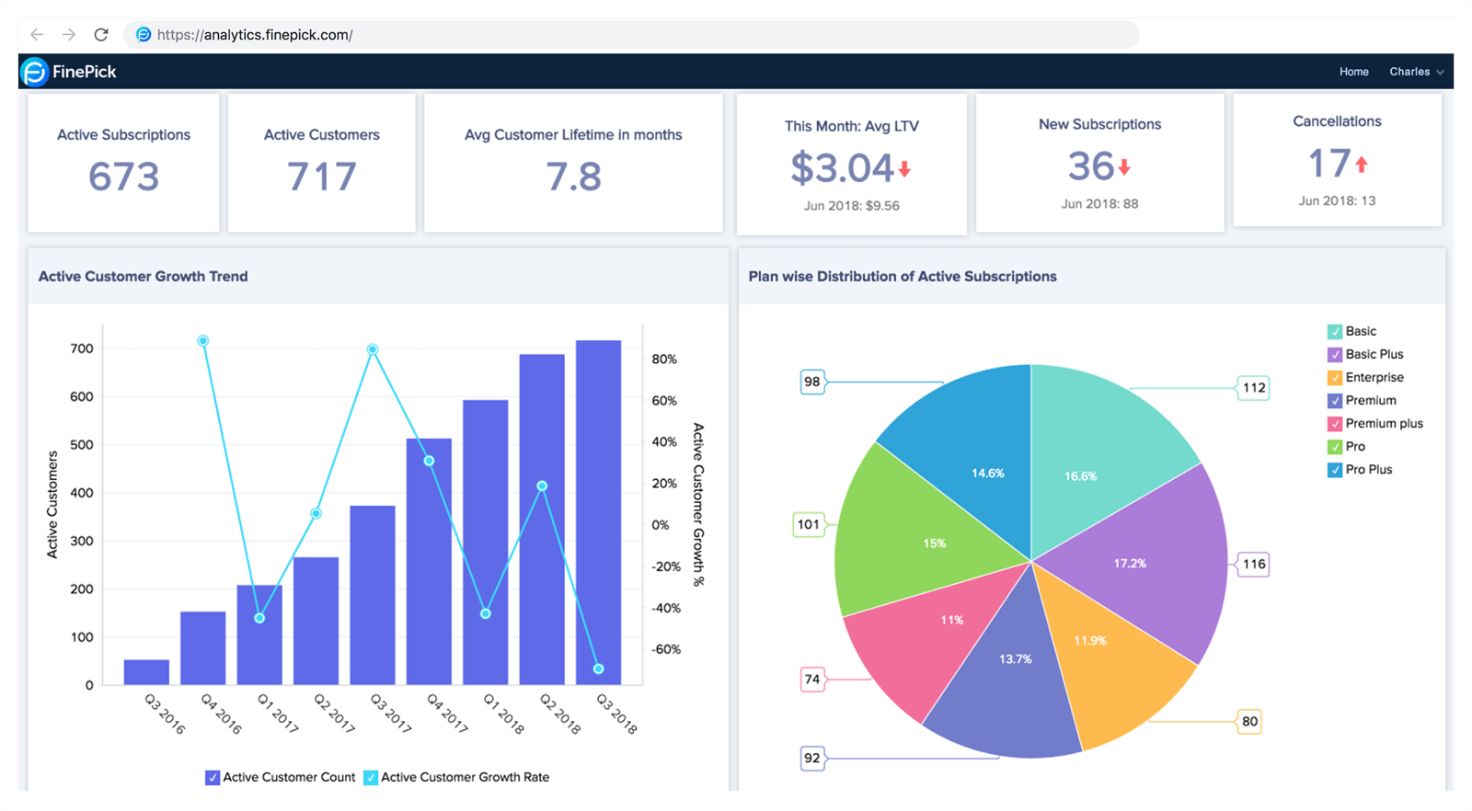Click red up arrow beside Cancellations
The width and height of the screenshot is (1472, 811).
click(x=1362, y=165)
